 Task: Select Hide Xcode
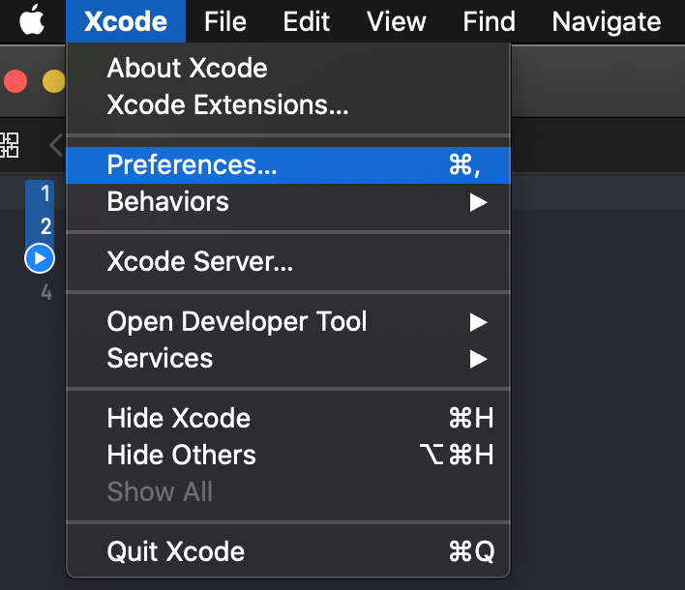(x=179, y=418)
